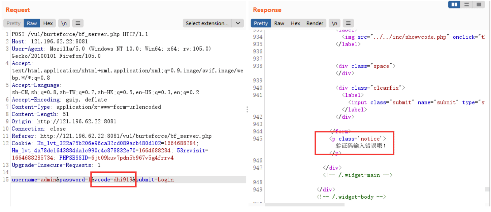Image resolution: width=491 pixels, height=212 pixels.
Task: Open the Response panel hamburger menu icon
Action: (348, 23)
